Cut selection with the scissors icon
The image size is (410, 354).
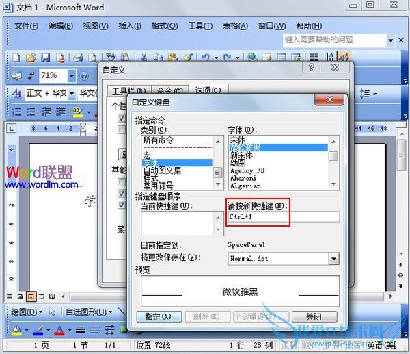pyautogui.click(x=143, y=57)
